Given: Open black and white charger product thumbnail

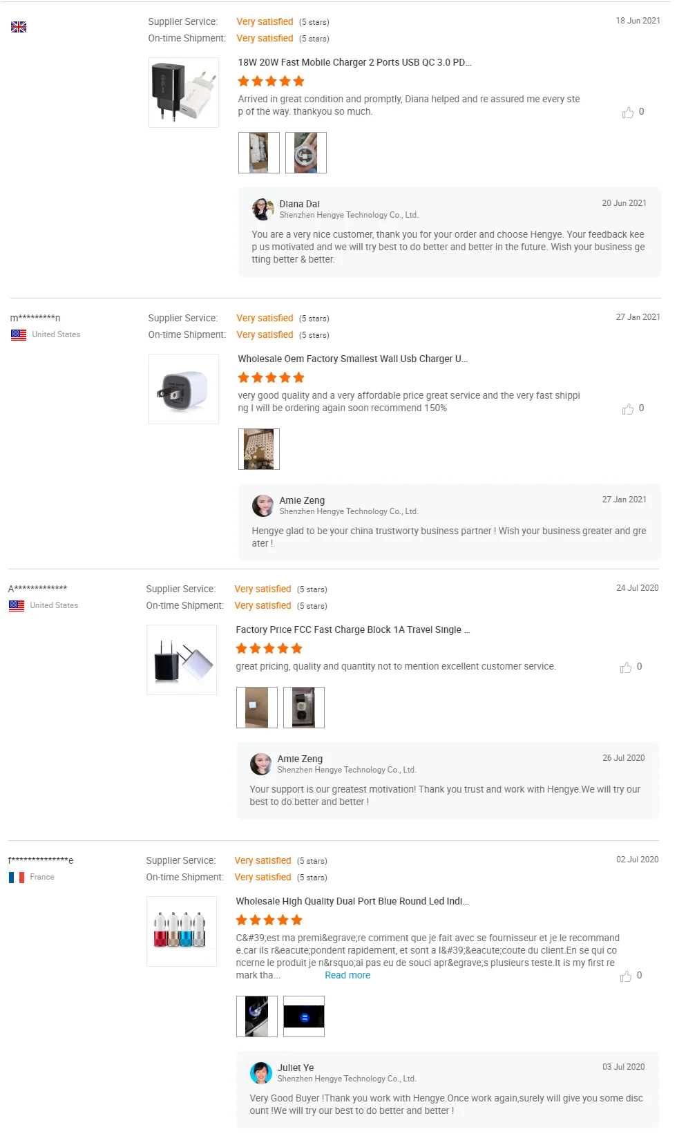Looking at the screenshot, I should [184, 93].
